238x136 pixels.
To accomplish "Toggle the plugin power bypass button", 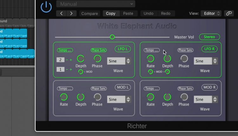I will click(46, 7).
